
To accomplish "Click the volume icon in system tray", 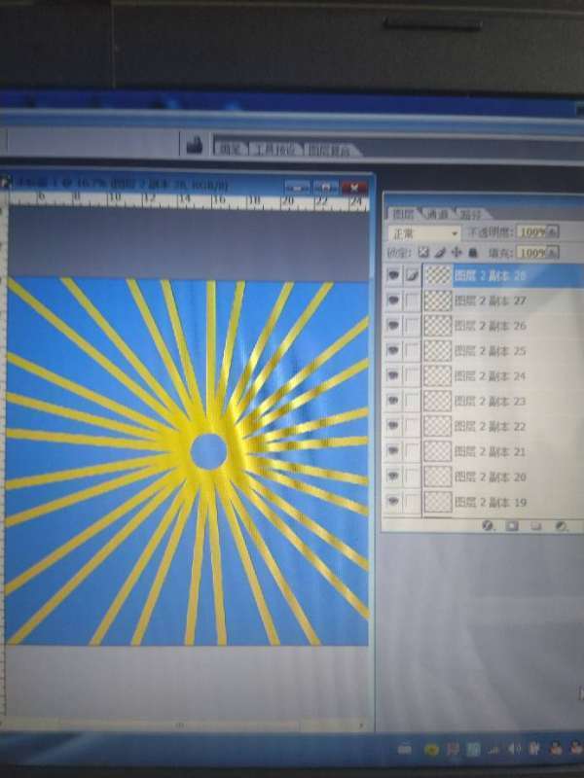I will pos(515,749).
